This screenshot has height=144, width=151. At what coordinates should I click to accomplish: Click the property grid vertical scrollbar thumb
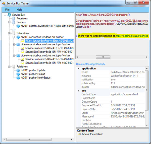(x=147, y=90)
